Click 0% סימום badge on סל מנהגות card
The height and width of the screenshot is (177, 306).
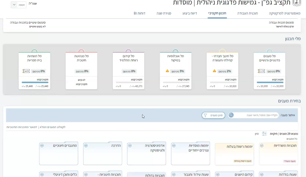coord(82,71)
